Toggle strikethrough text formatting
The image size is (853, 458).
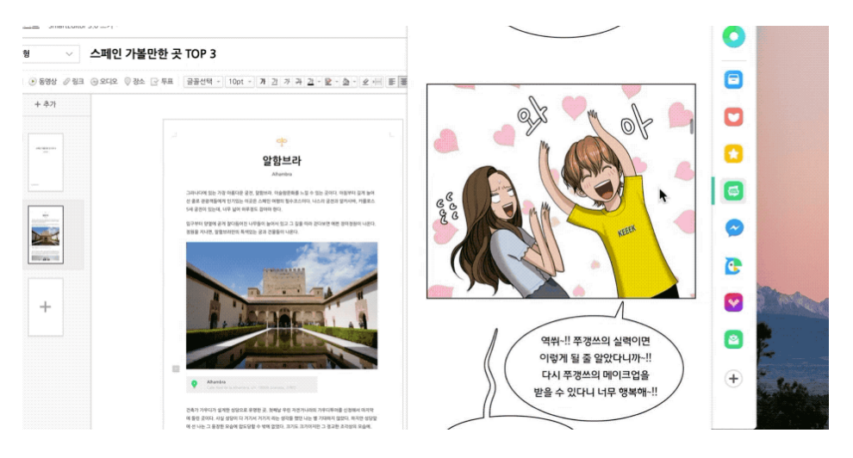point(298,82)
